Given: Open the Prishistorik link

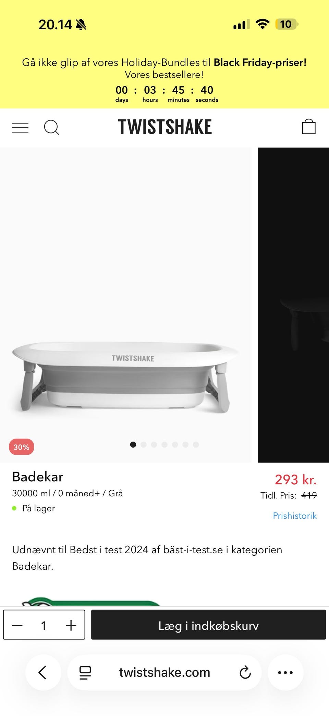Looking at the screenshot, I should (294, 516).
